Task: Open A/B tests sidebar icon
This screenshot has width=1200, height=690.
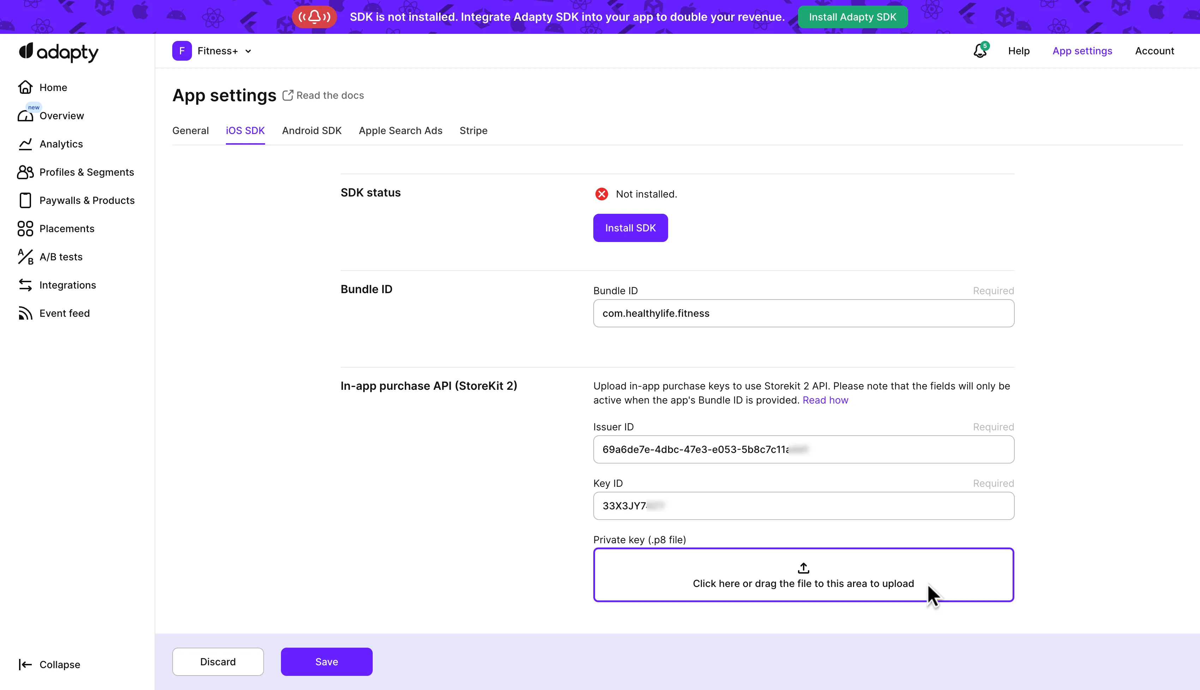Action: [25, 257]
